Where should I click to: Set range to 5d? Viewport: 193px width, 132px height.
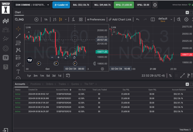pos(48,76)
